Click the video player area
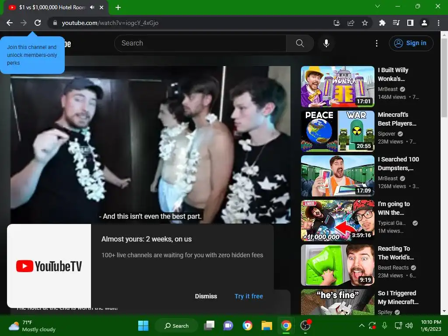Viewport: 448px width, 336px height. (x=150, y=144)
